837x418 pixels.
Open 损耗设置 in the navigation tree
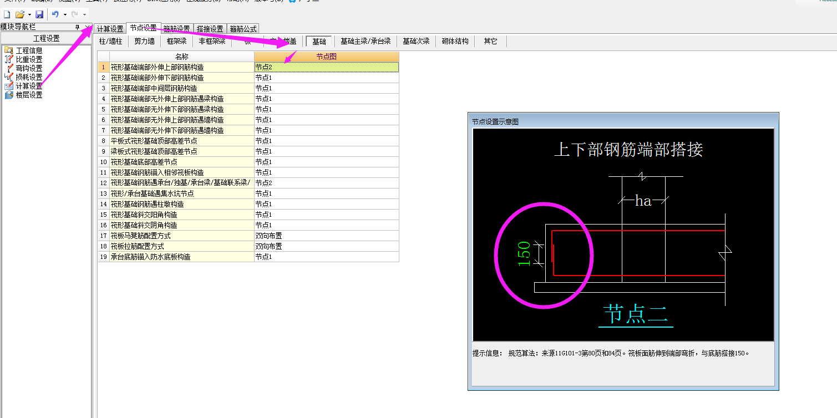pyautogui.click(x=29, y=77)
